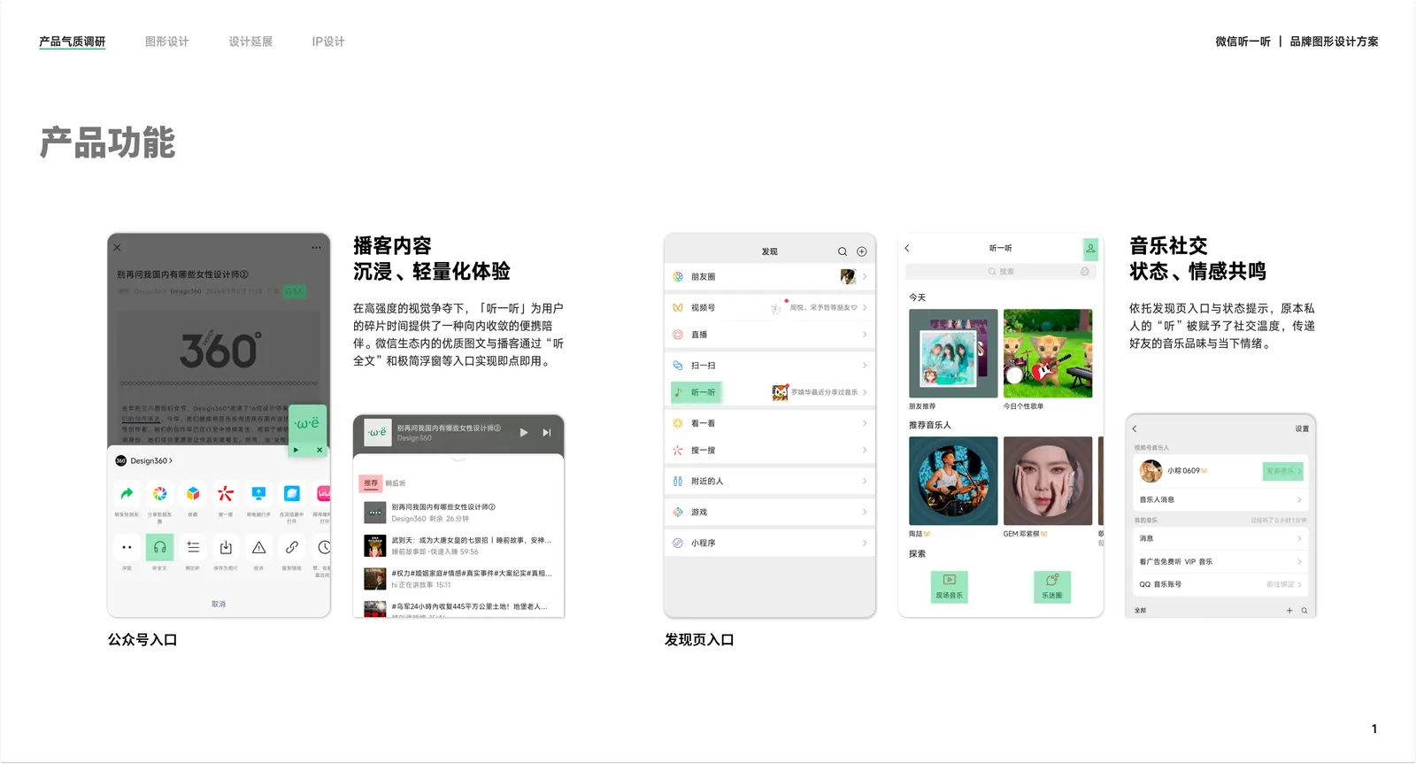Tap the search icon beside 全部
This screenshot has height=764, width=1416.
coord(1304,611)
